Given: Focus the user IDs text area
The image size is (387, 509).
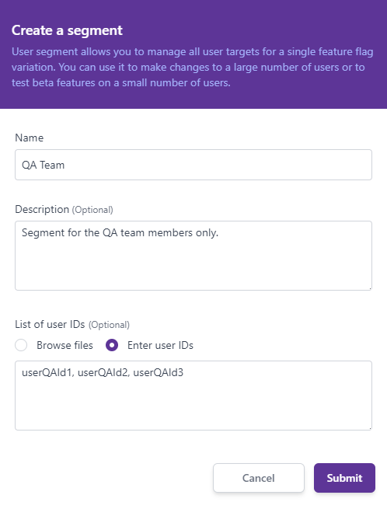Looking at the screenshot, I should (x=193, y=396).
